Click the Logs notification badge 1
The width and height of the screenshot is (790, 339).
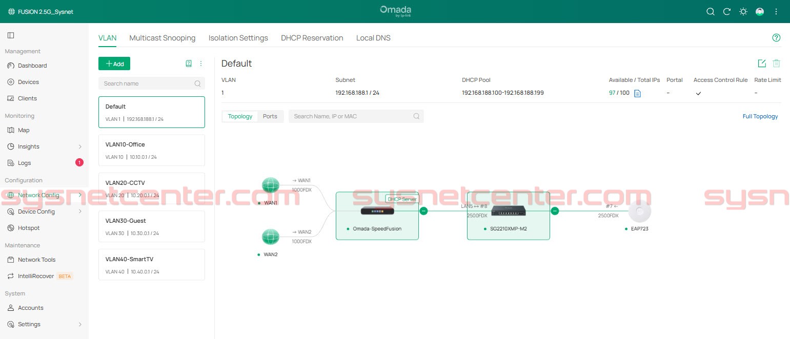coord(79,163)
